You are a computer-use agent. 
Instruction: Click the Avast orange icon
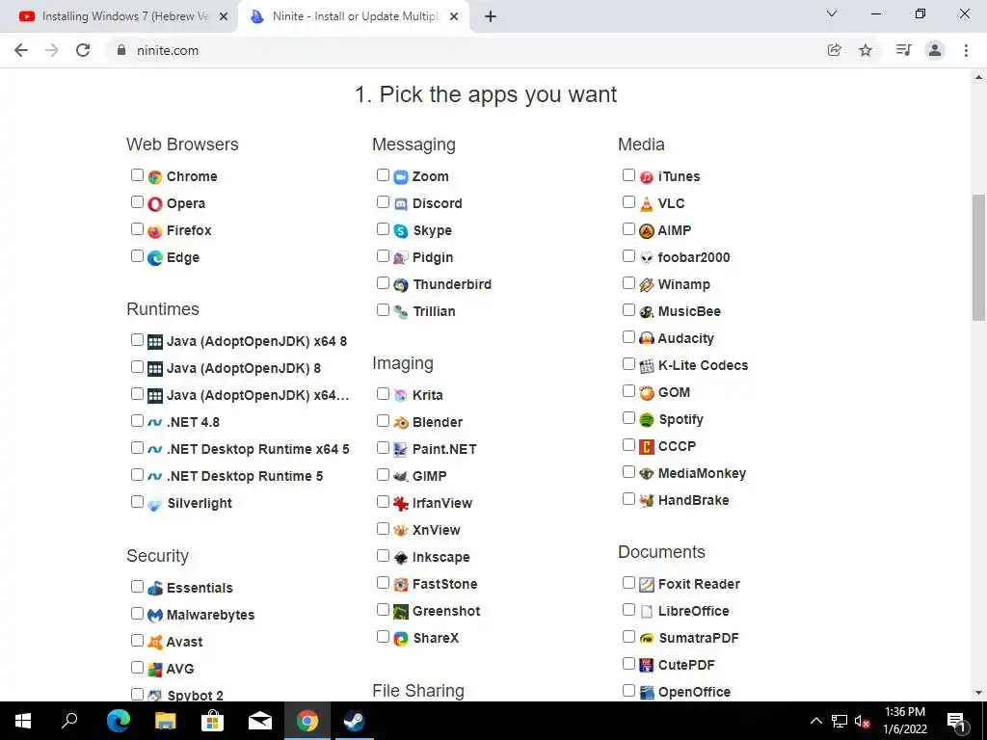coord(155,643)
